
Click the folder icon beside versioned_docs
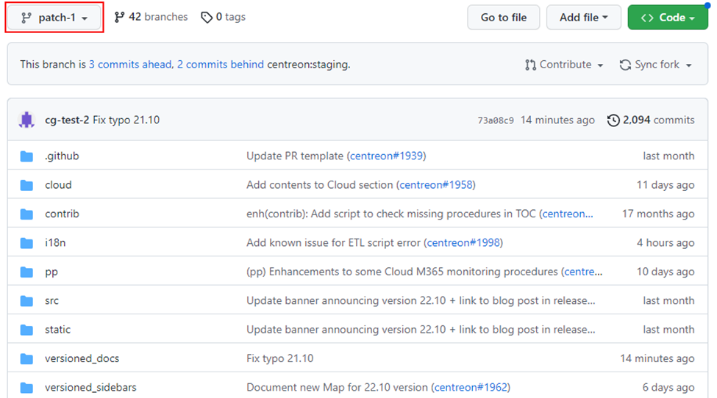(x=27, y=358)
